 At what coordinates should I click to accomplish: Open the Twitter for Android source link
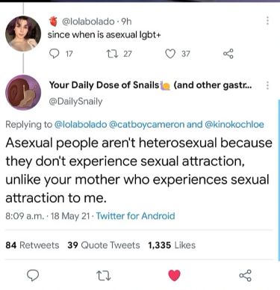point(136,216)
